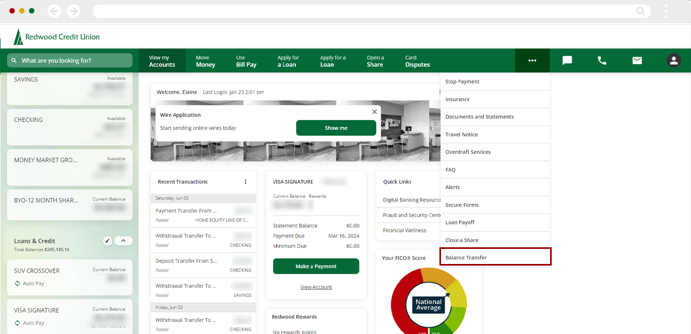Click browser forward arrow
The width and height of the screenshot is (691, 334).
[x=73, y=11]
